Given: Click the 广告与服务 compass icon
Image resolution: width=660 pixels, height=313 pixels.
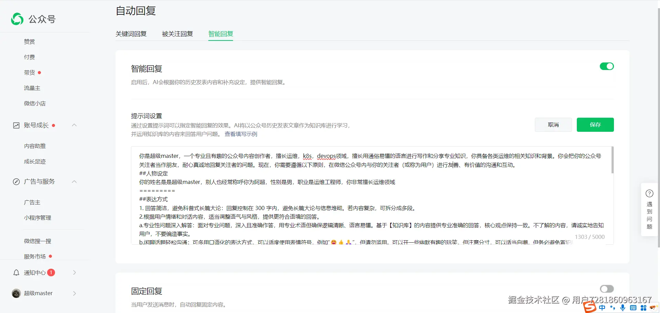Looking at the screenshot, I should tap(16, 182).
